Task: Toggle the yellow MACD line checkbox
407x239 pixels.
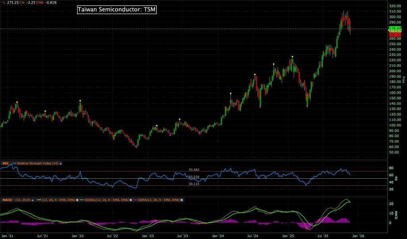Action: [77, 200]
